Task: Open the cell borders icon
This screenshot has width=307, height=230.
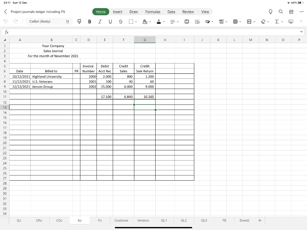Action: point(131,22)
